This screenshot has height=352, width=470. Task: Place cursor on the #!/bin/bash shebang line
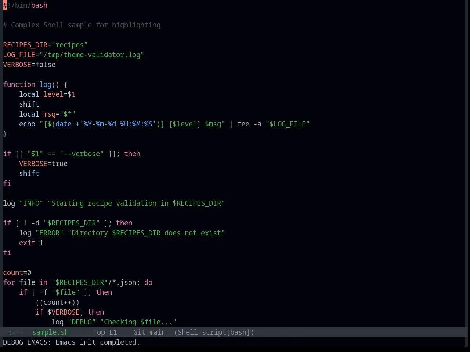[x=25, y=5]
